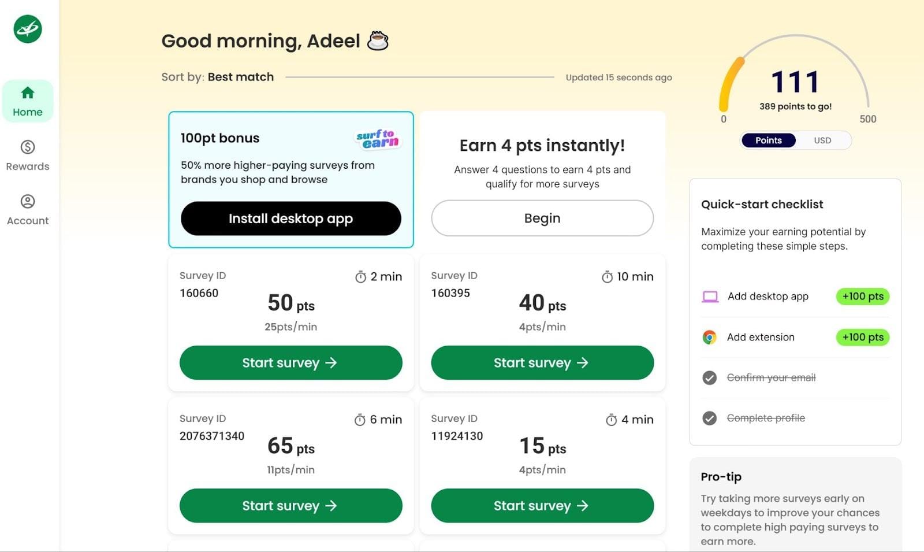Click the stopwatch icon on the 10 min survey

click(x=607, y=276)
